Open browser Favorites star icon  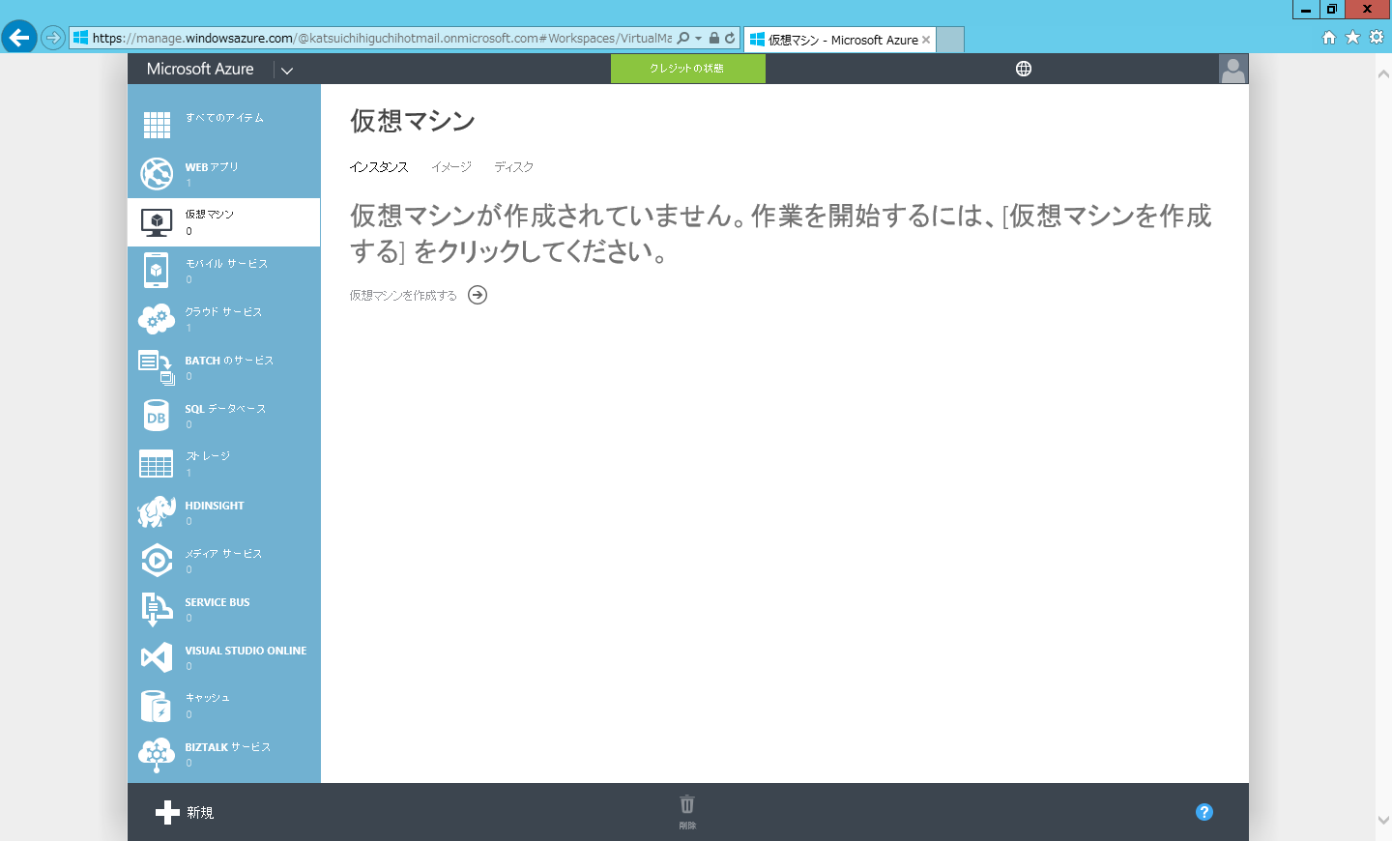1352,37
